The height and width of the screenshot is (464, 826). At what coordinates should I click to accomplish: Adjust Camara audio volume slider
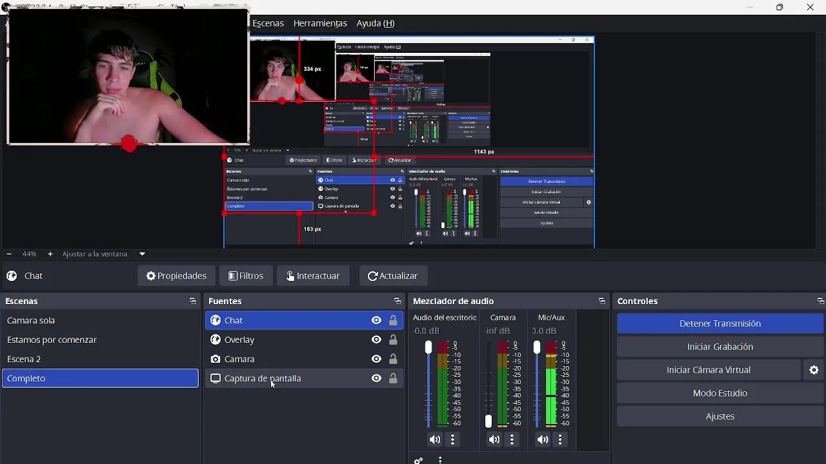(488, 421)
